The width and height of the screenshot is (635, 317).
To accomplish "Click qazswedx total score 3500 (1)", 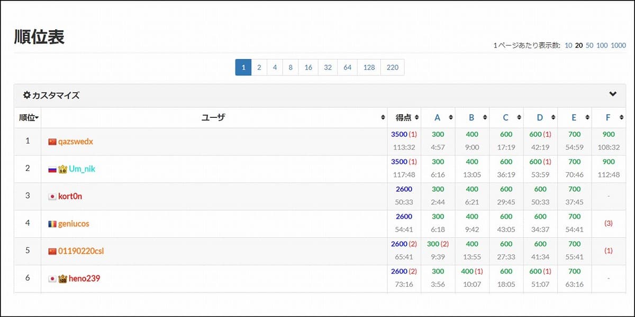I will click(404, 134).
